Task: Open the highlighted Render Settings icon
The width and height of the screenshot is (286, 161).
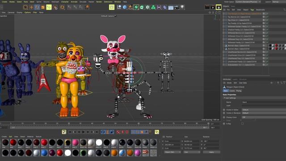Action: 219,7
